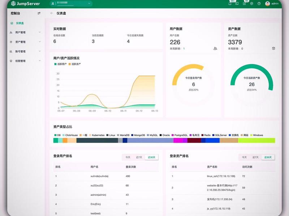Click admin(admin) row in user ranking
The height and width of the screenshot is (216, 289).
pyautogui.click(x=106, y=195)
